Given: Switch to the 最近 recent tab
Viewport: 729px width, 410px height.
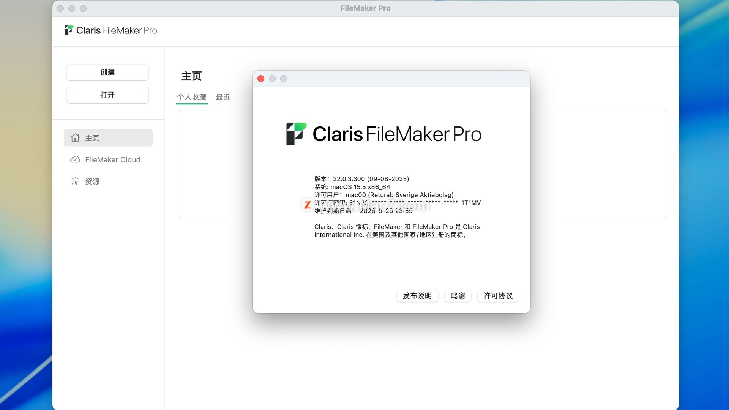Looking at the screenshot, I should pos(223,97).
